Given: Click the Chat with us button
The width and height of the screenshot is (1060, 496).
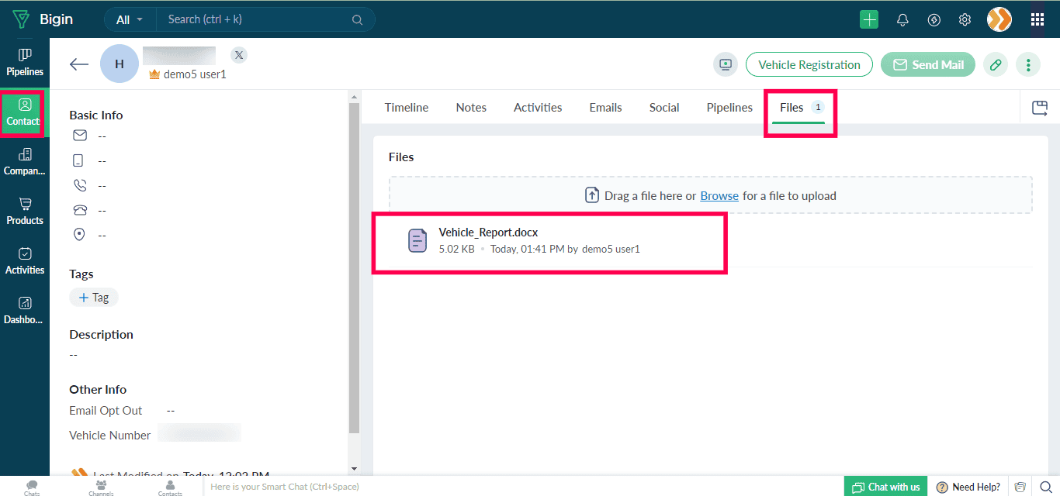Looking at the screenshot, I should [886, 487].
